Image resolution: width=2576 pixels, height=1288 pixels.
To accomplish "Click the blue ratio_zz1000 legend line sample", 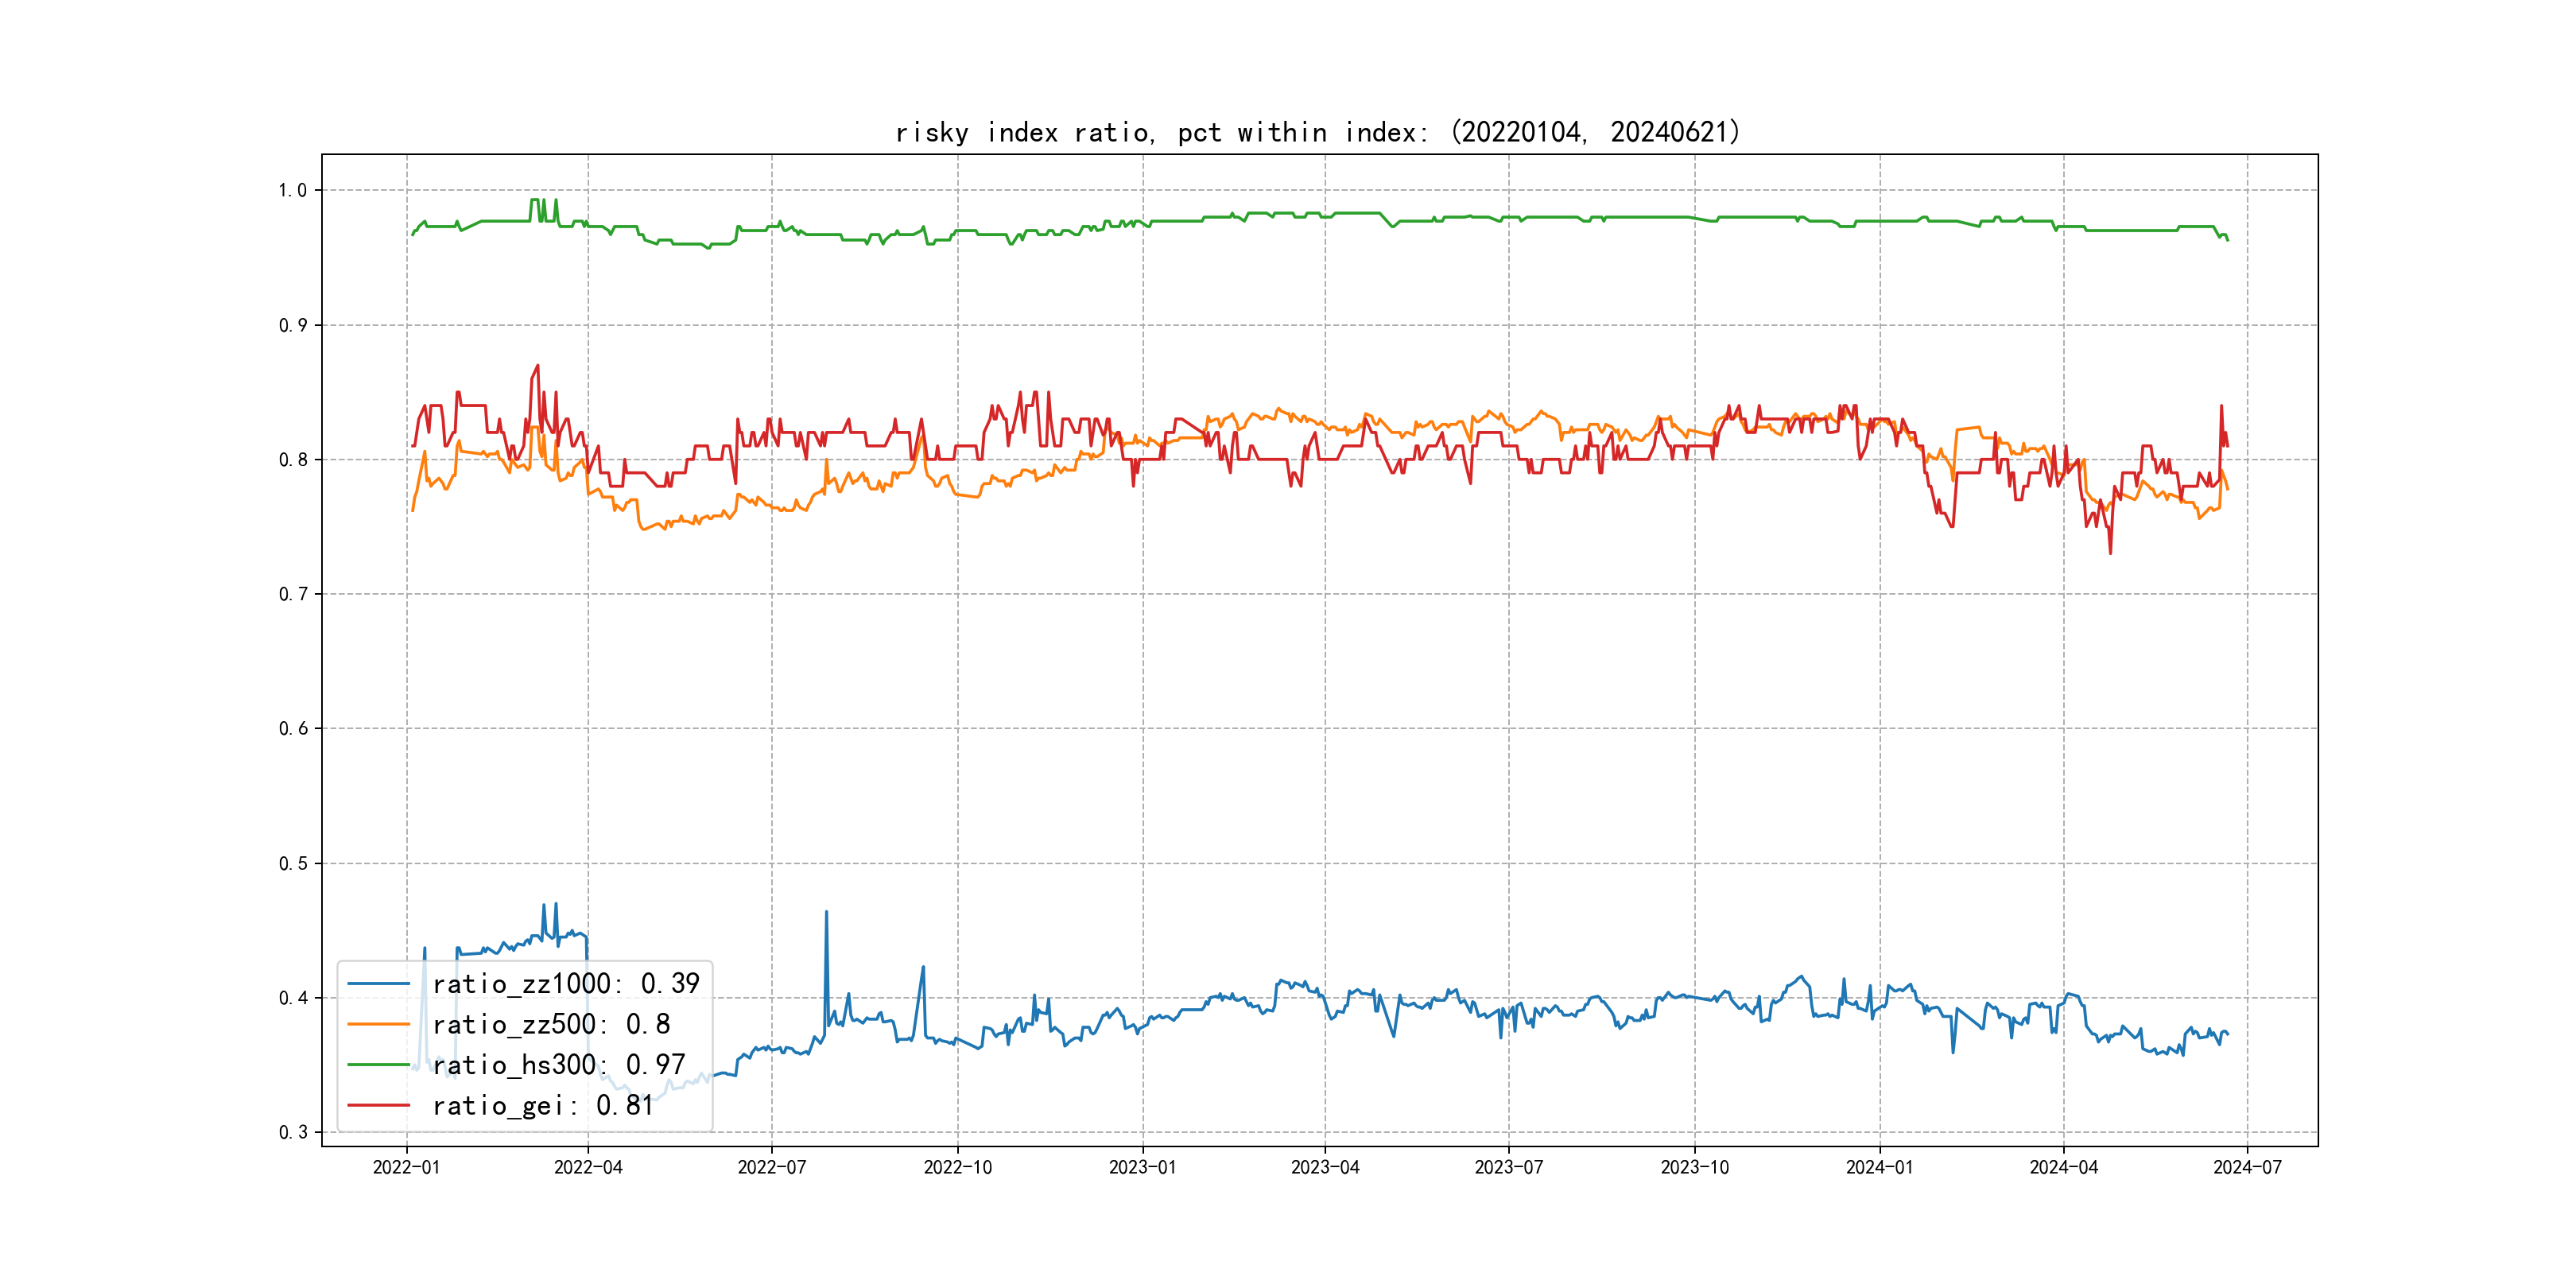I will point(378,984).
